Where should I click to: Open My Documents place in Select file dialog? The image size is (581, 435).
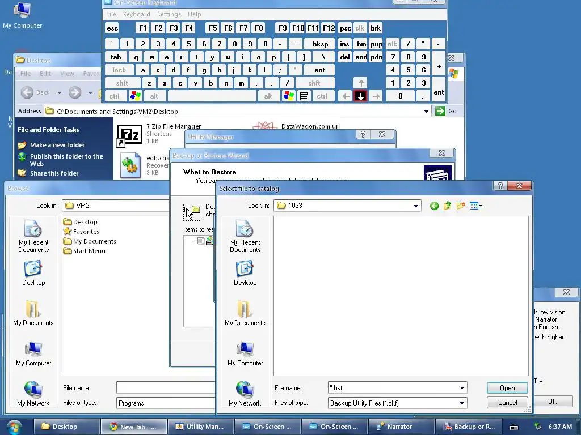click(245, 313)
